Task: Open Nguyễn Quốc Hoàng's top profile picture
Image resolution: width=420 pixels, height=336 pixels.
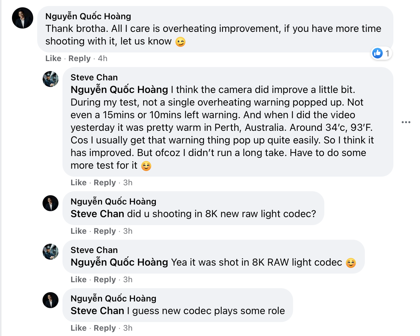Action: 23,18
